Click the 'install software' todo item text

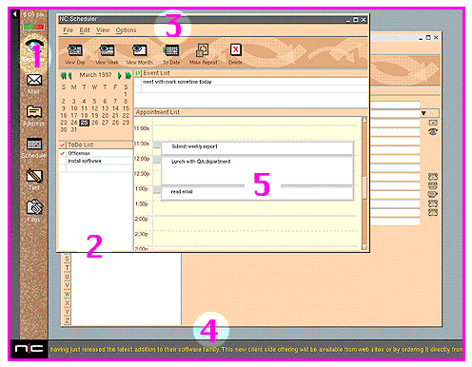(x=85, y=161)
